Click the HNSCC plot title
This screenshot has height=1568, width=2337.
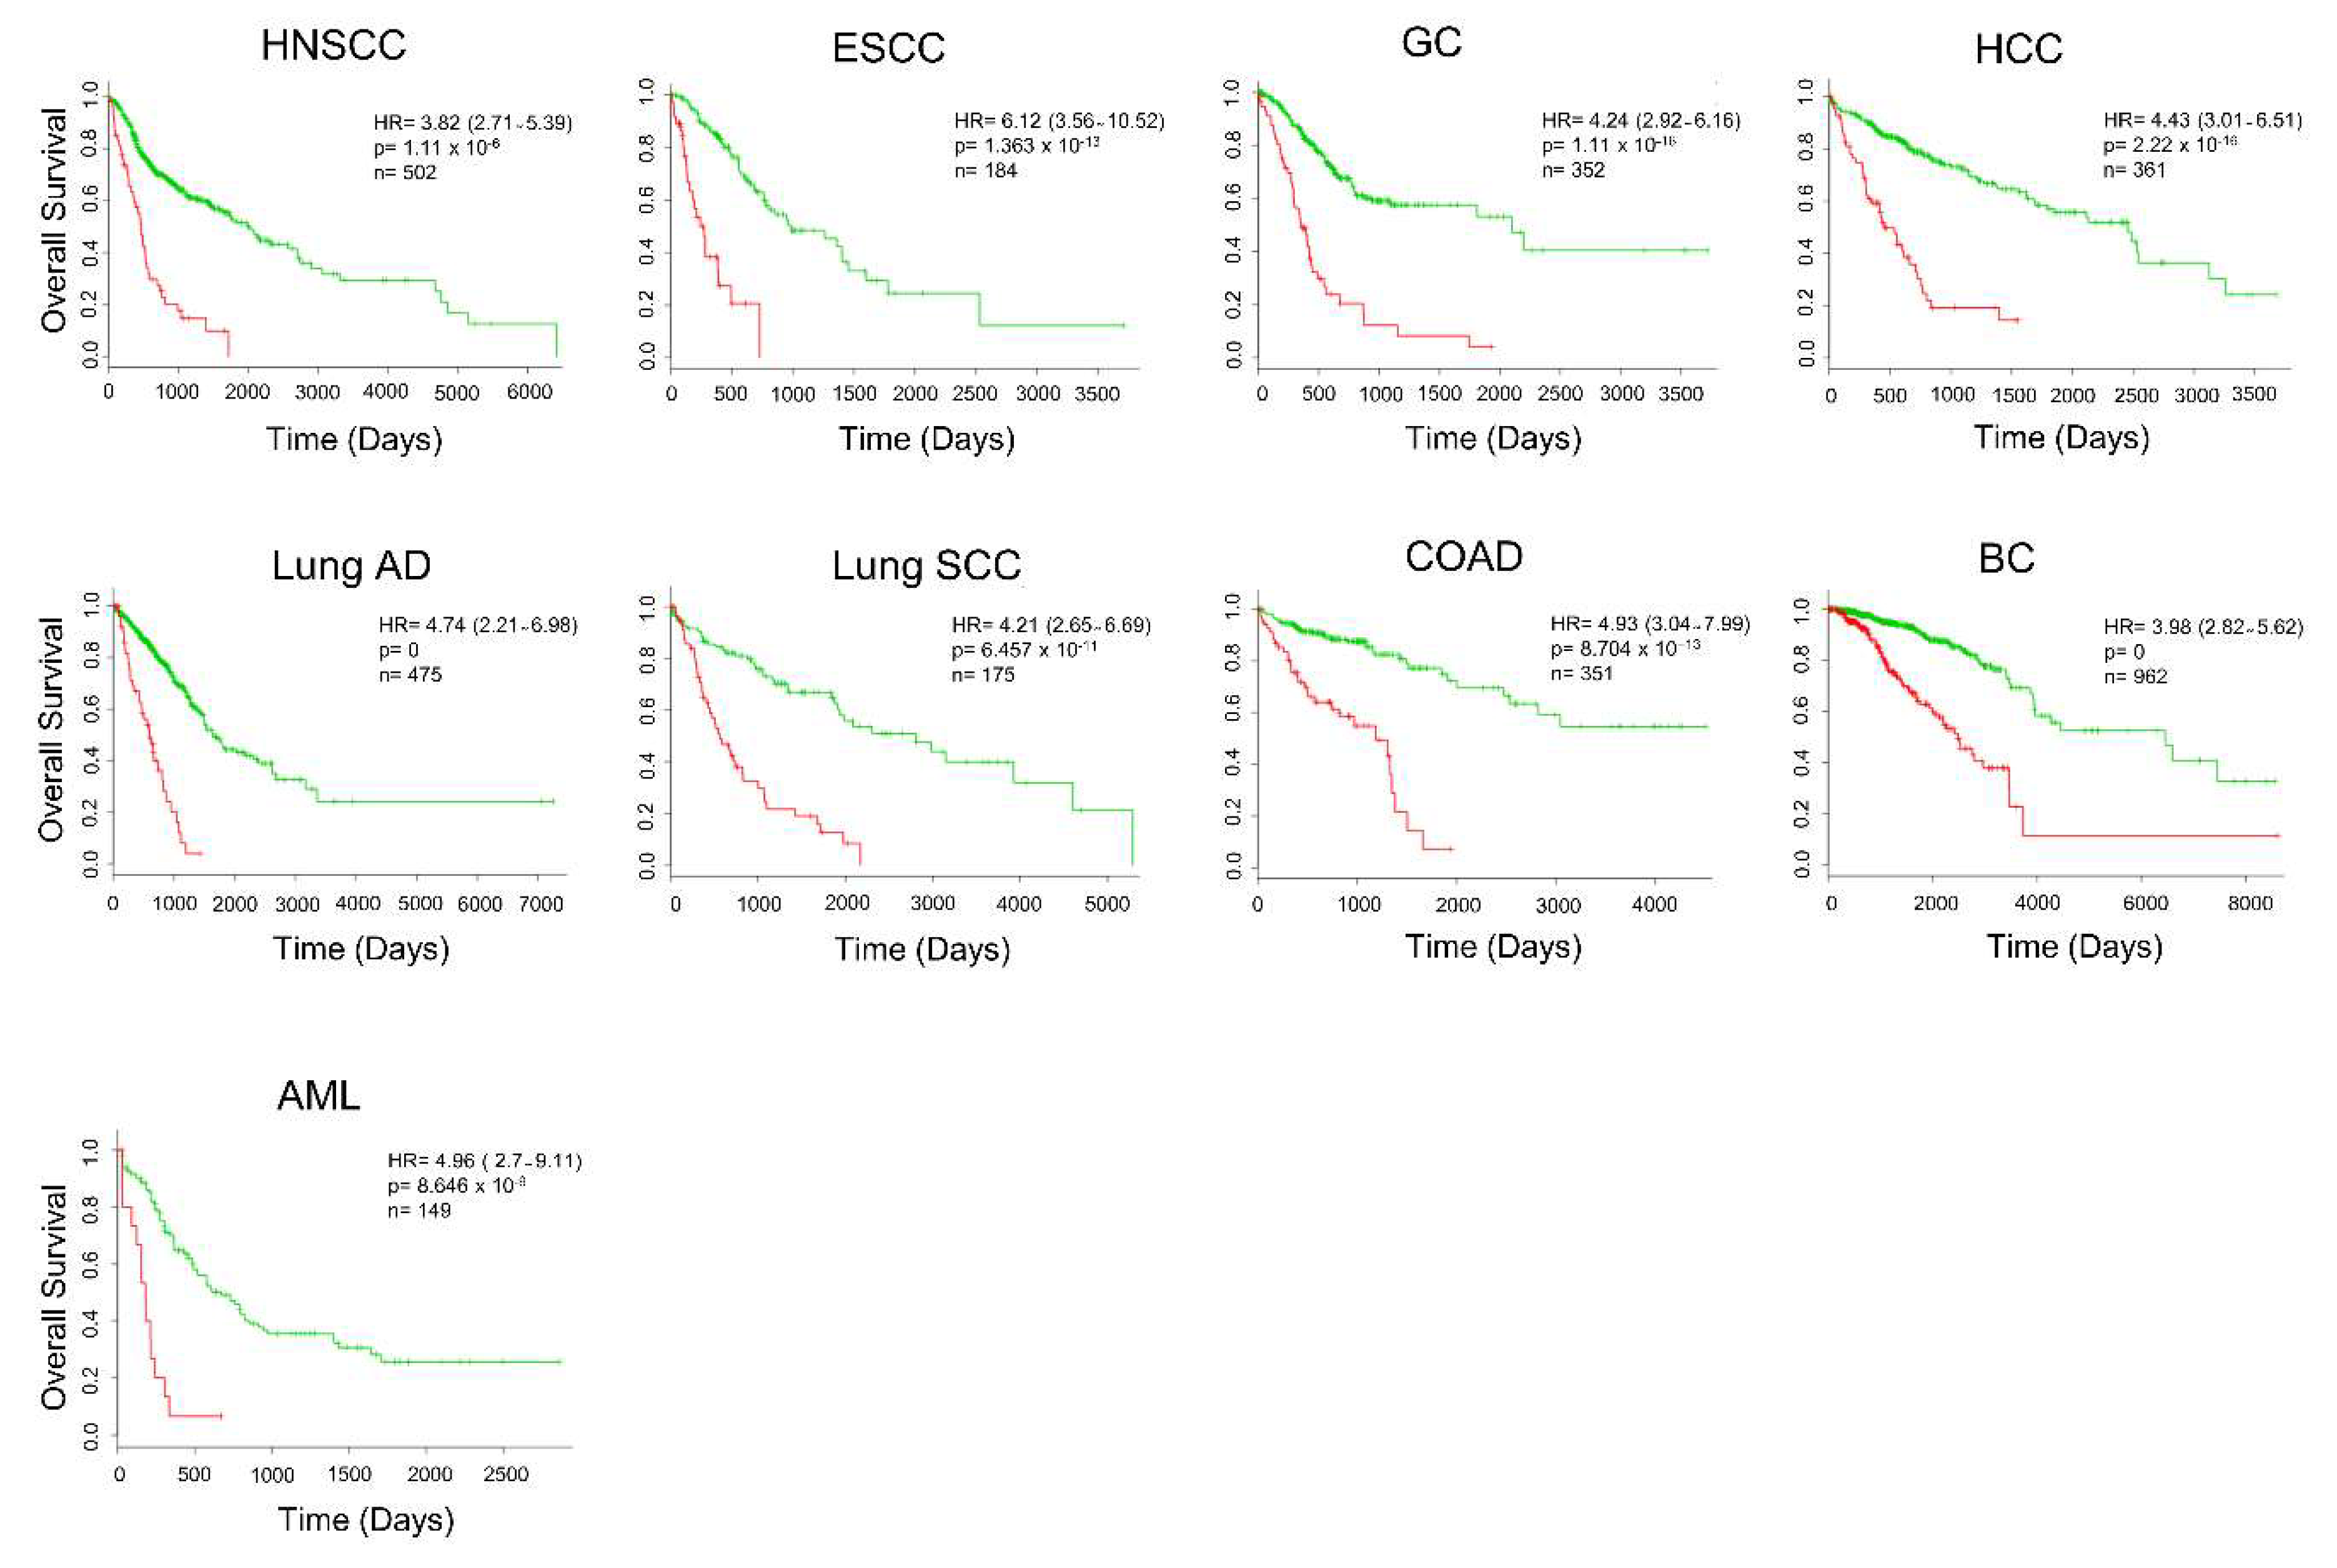coord(333,45)
